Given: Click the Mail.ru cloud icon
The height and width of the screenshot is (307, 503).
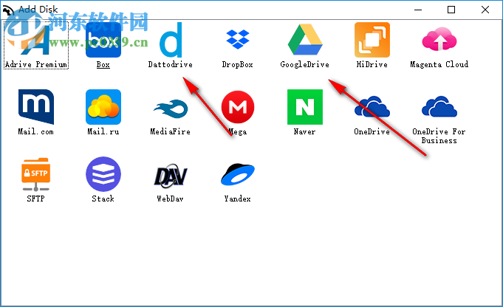Looking at the screenshot, I should coord(103,107).
